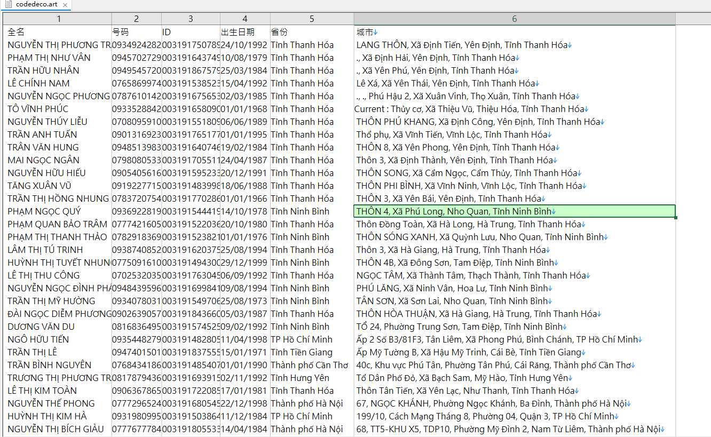
Task: Select column header 1
Action: [59, 19]
